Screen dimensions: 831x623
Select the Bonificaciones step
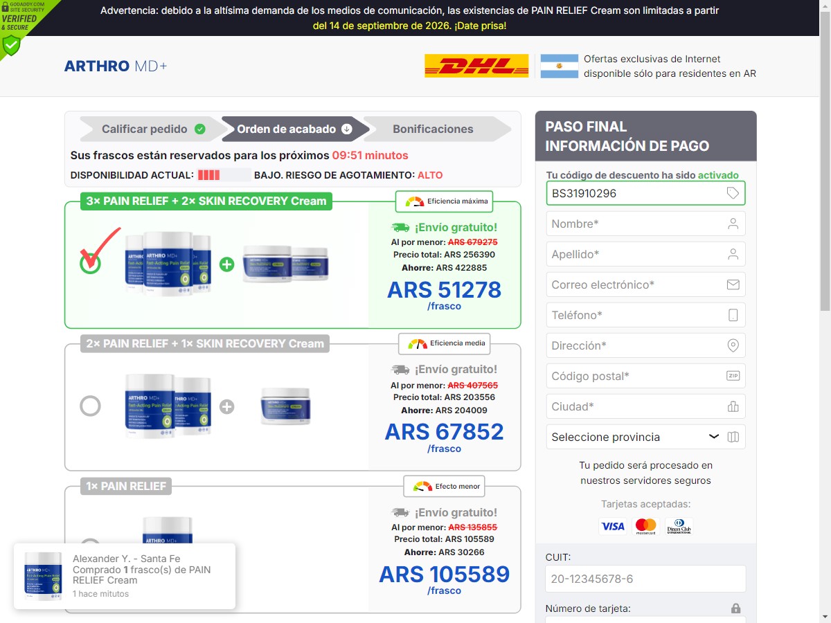pos(437,129)
